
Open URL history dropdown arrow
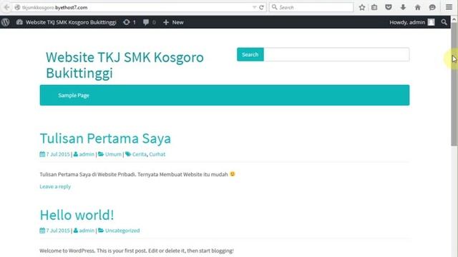pyautogui.click(x=255, y=7)
